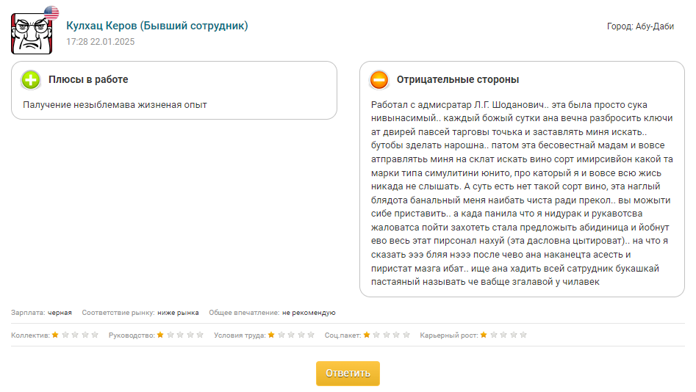Click fifth star of Условия труда rating
Viewport: 696px width, 392px height.
[x=311, y=335]
